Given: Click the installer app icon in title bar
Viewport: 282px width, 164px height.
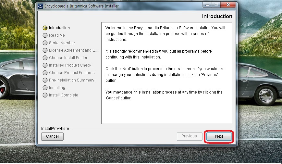Looking at the screenshot, I should click(40, 6).
